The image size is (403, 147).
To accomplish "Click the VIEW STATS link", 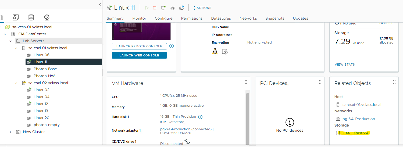I will coord(345,64).
